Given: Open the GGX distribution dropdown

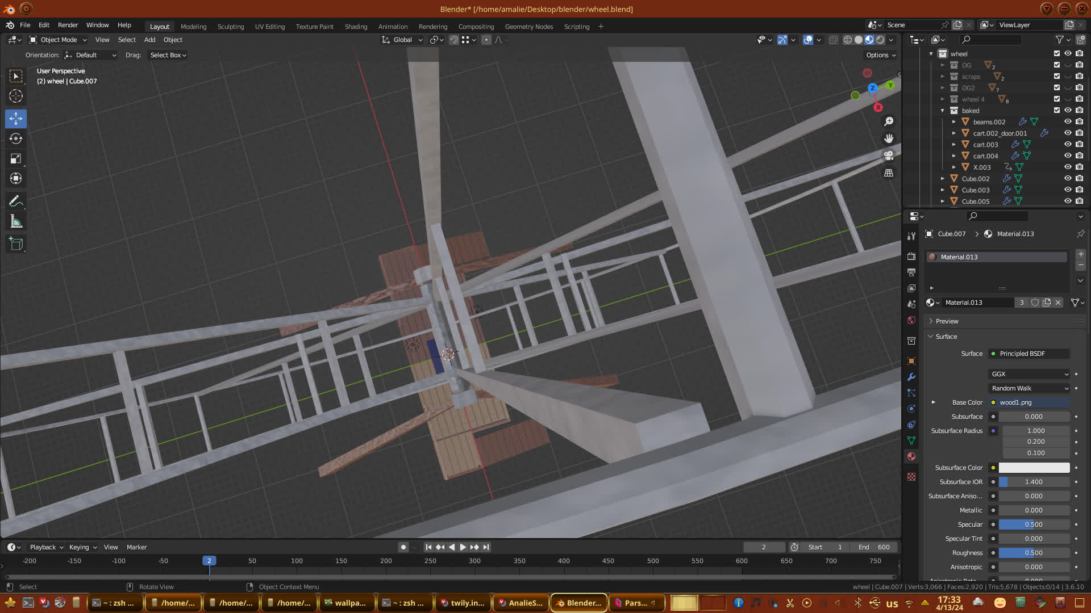Looking at the screenshot, I should [x=1030, y=374].
